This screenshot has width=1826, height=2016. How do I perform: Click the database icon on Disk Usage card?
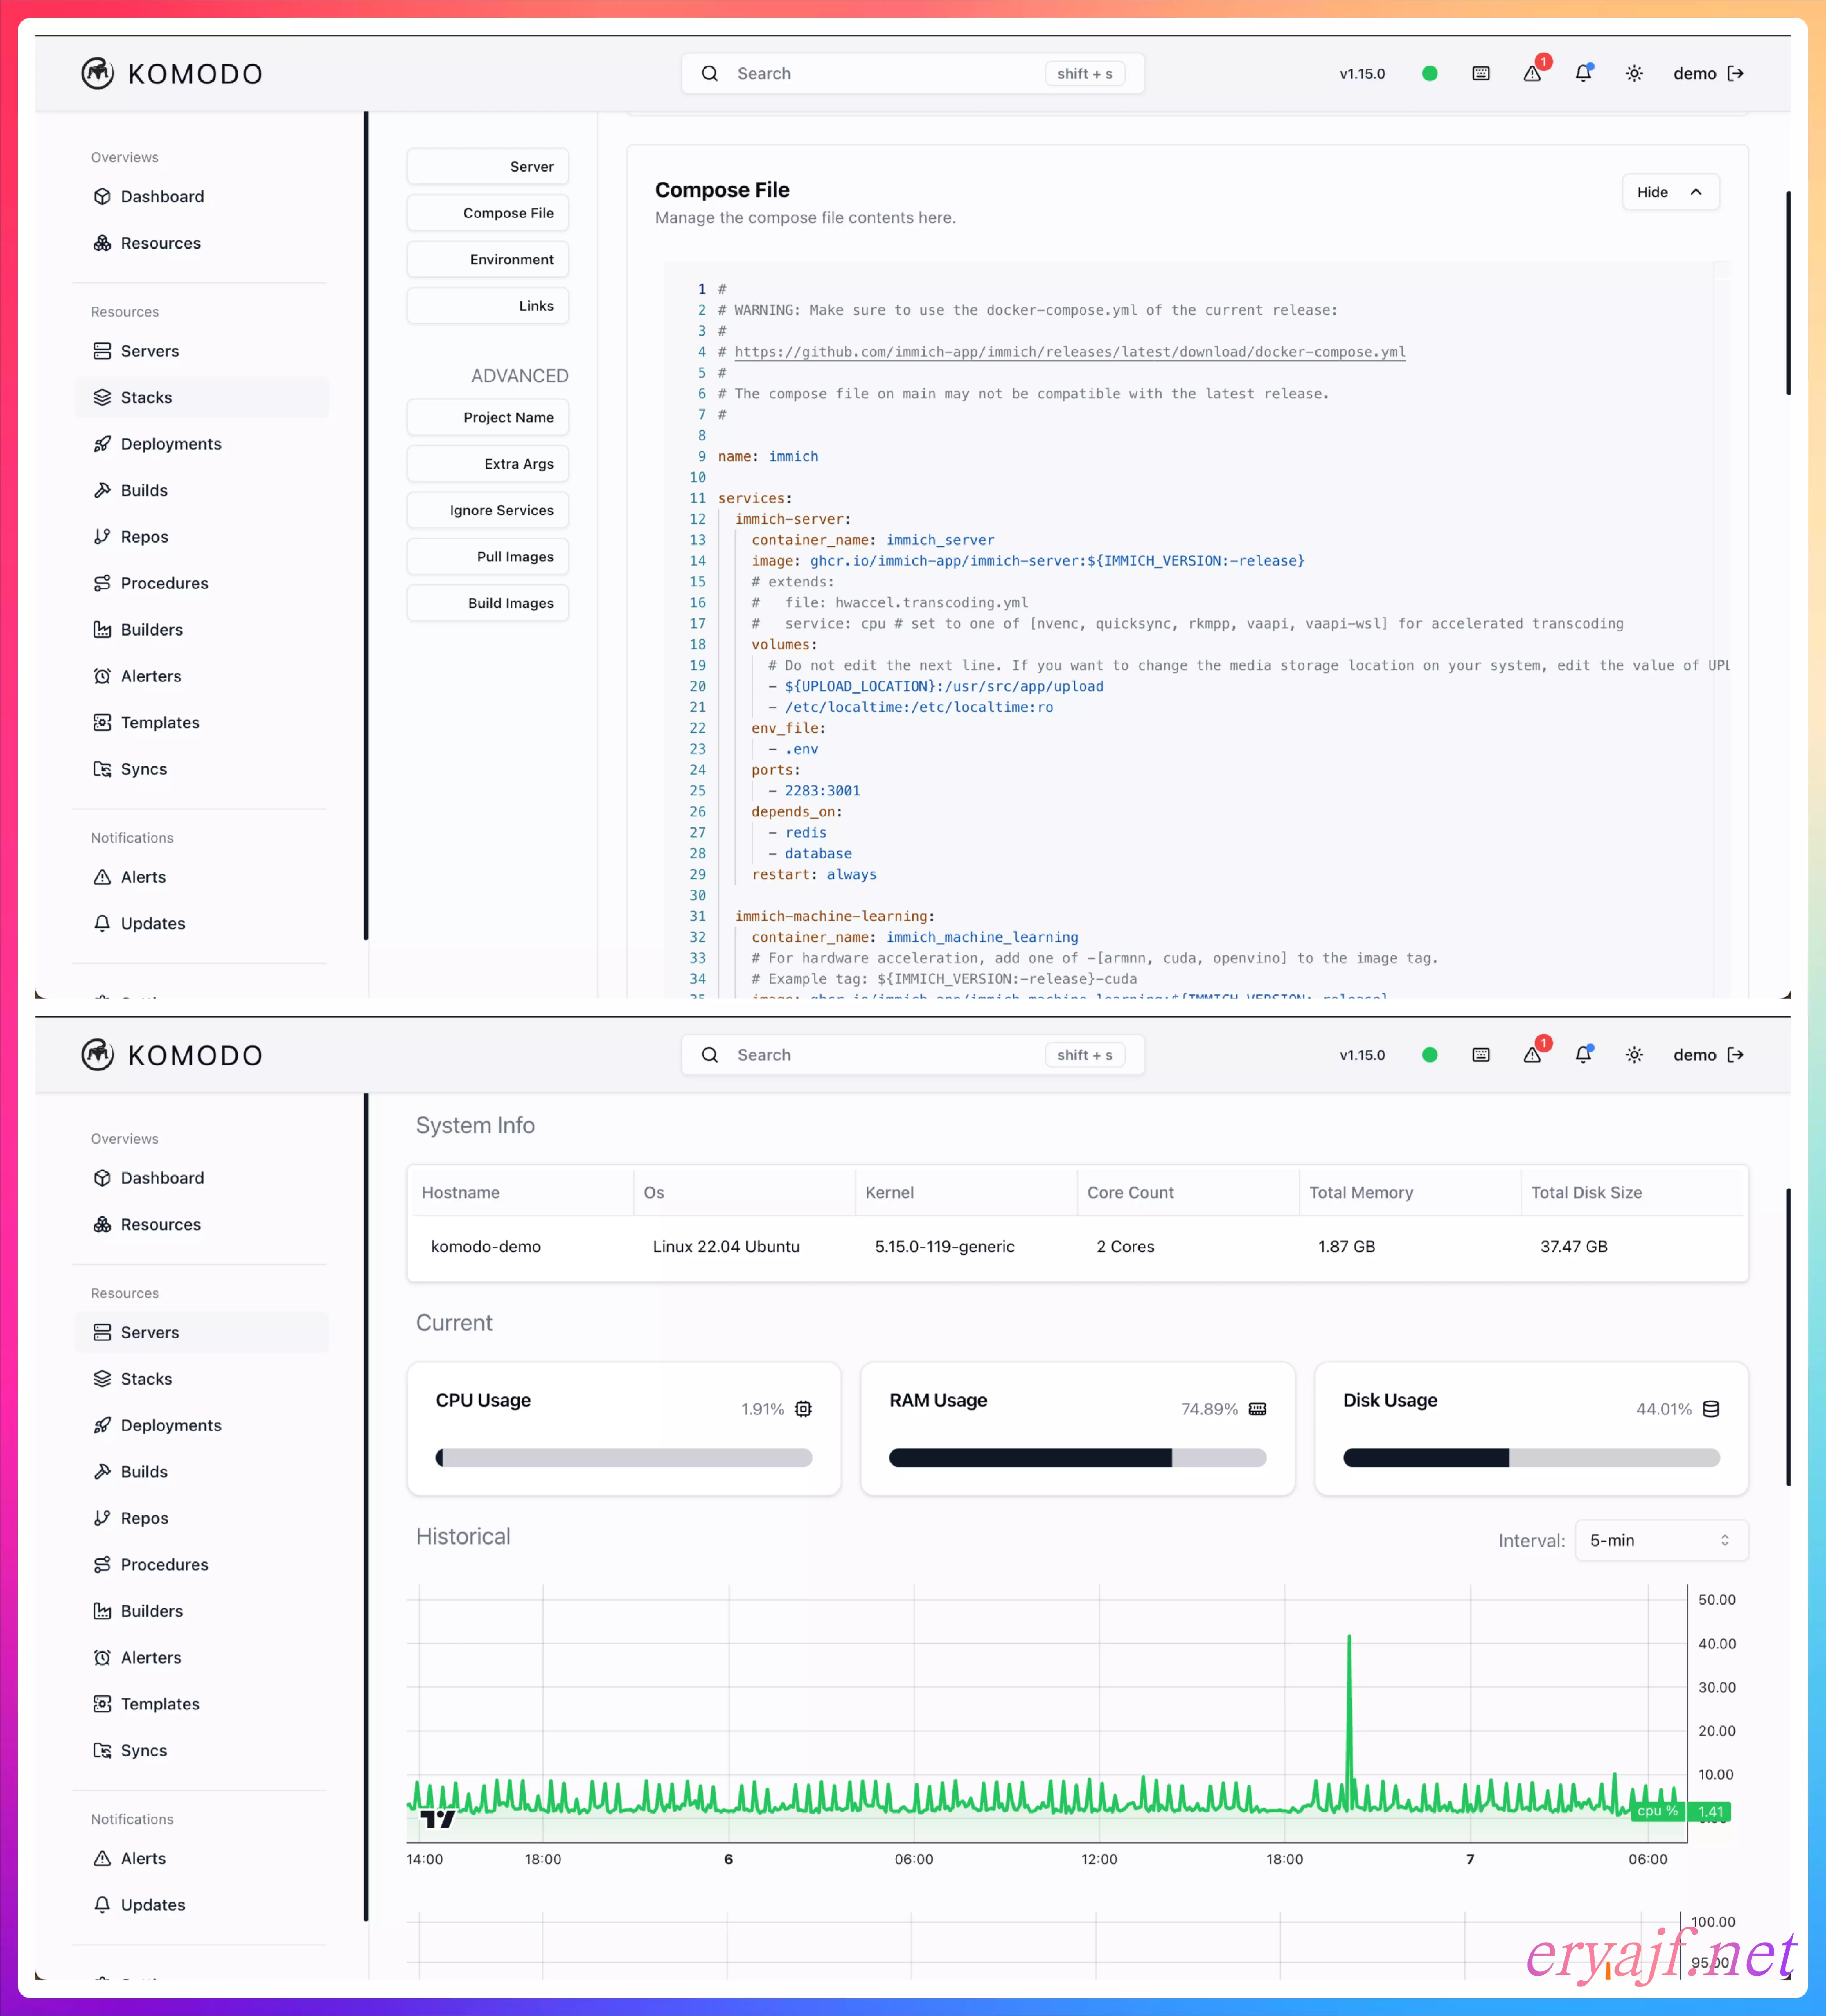click(1711, 1409)
